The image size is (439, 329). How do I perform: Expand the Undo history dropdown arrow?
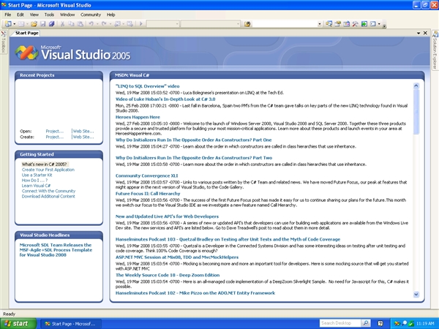point(97,24)
